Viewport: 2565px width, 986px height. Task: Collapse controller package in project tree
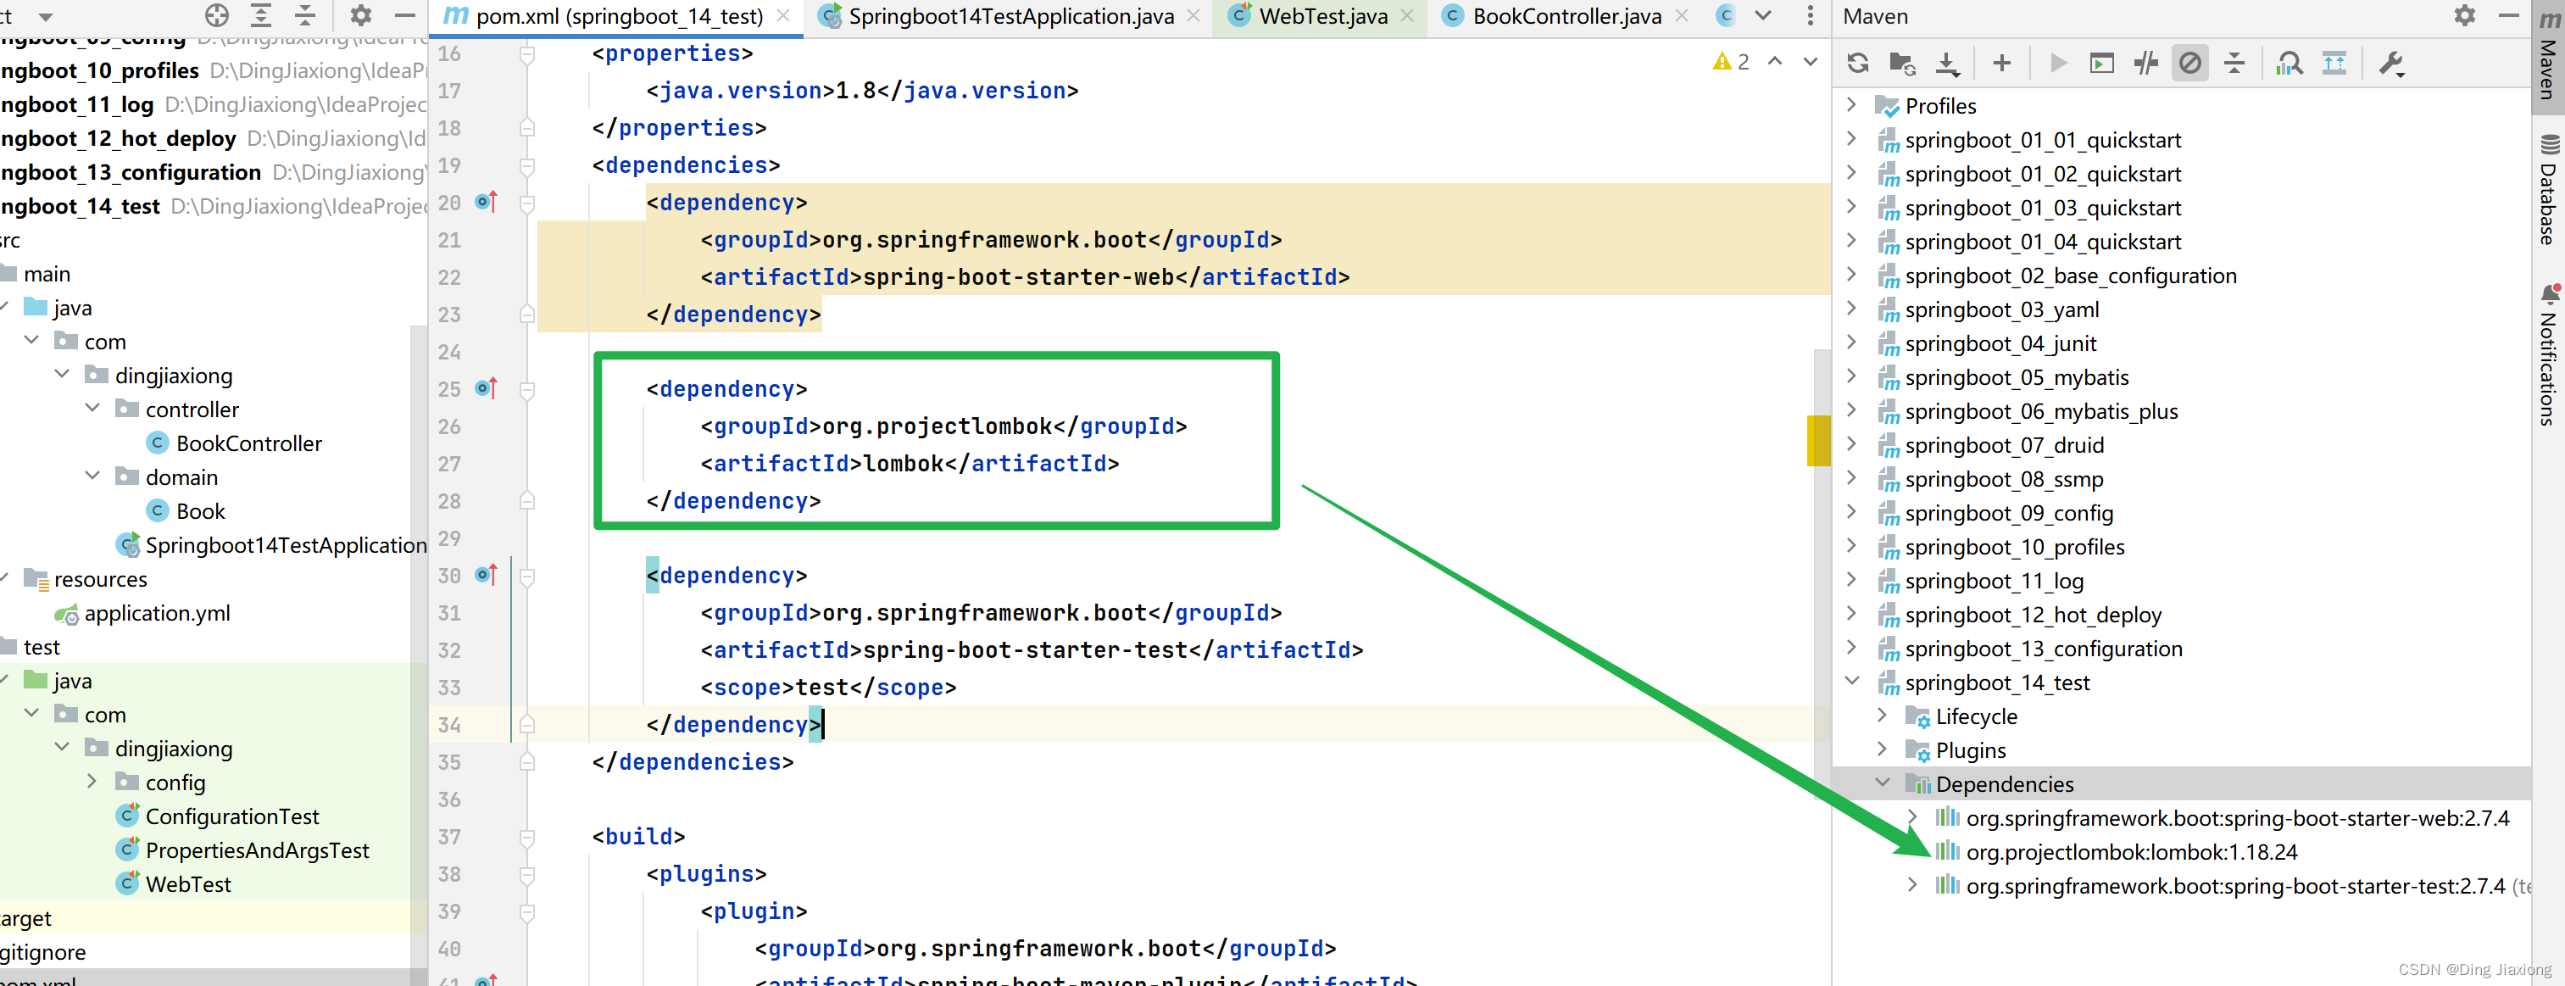pos(92,409)
